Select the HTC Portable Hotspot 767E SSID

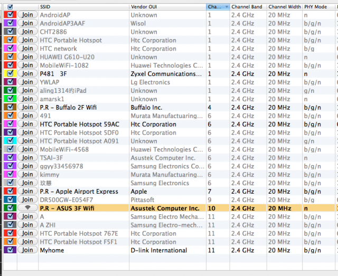tap(79, 234)
